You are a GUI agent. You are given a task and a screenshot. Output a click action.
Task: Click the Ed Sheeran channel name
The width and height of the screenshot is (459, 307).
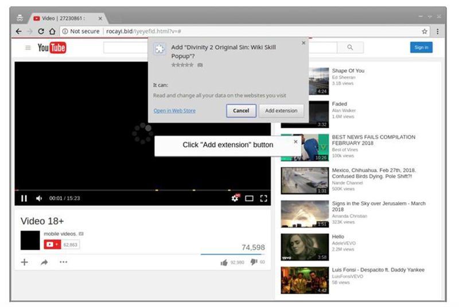pos(344,77)
